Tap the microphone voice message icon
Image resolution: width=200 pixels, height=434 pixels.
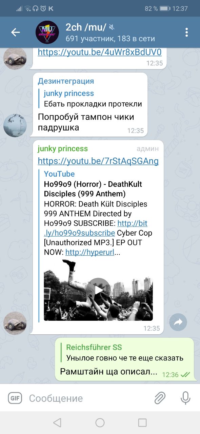(x=185, y=398)
